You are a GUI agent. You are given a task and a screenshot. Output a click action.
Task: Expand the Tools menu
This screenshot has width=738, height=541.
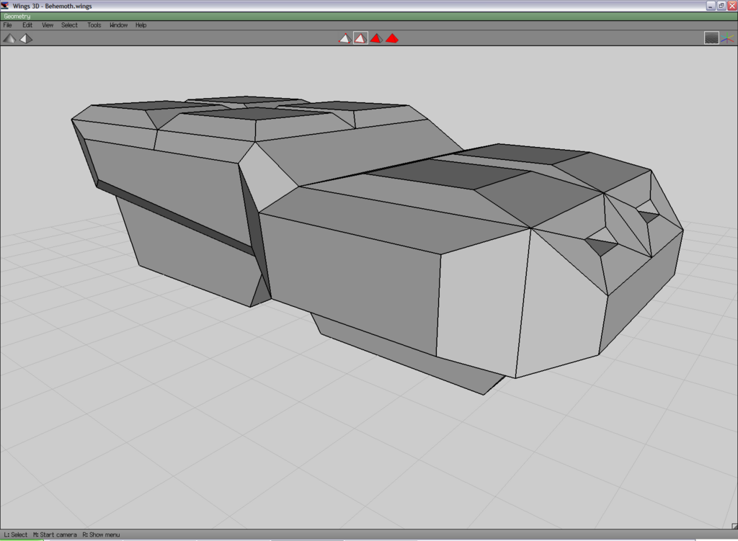(94, 25)
